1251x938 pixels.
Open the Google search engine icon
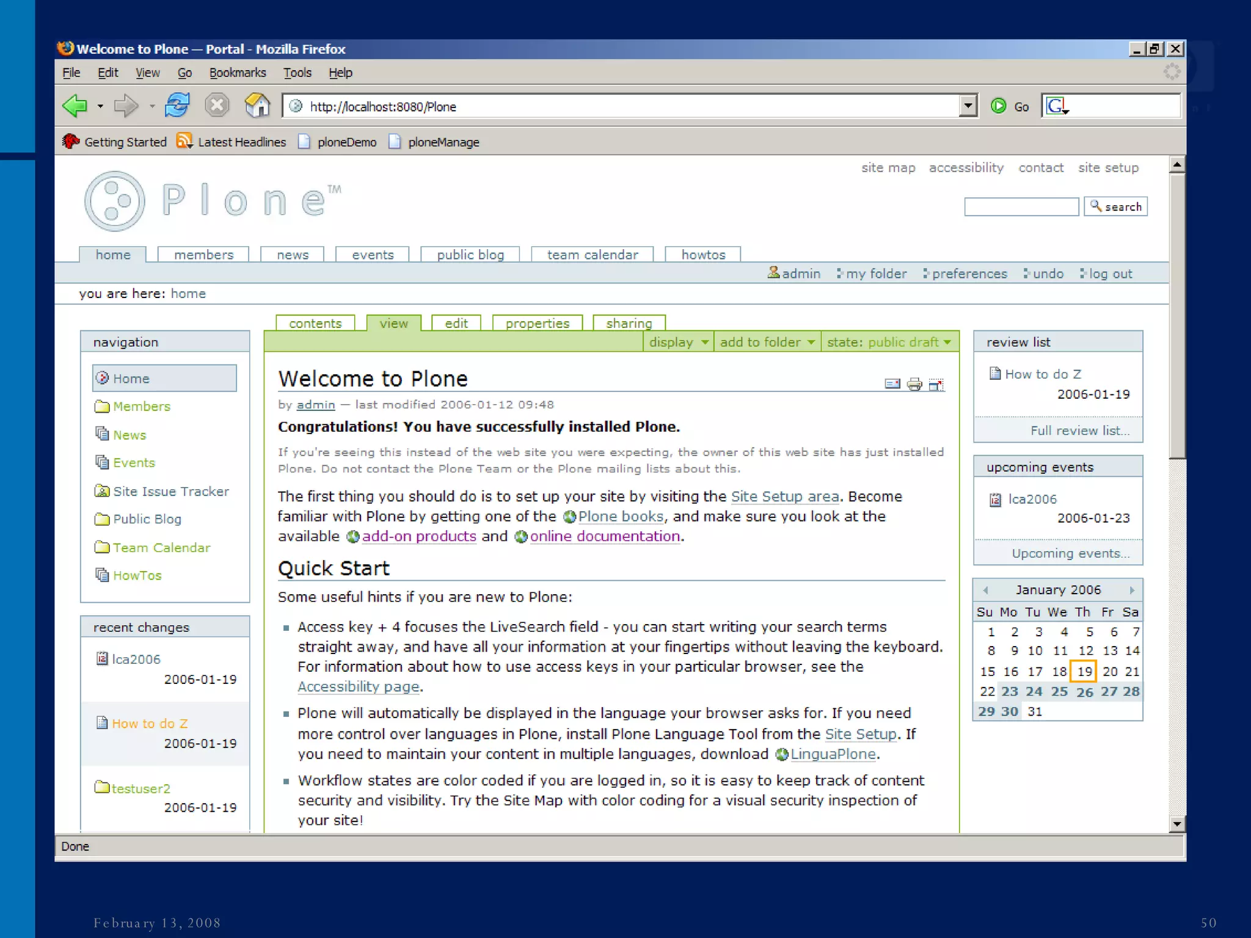point(1057,106)
